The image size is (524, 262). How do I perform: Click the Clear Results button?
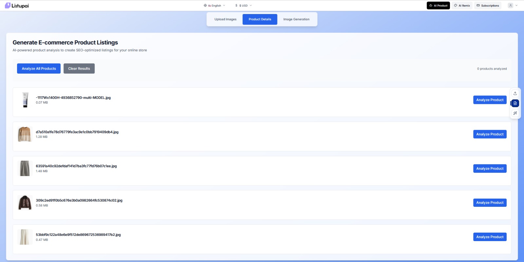[79, 69]
